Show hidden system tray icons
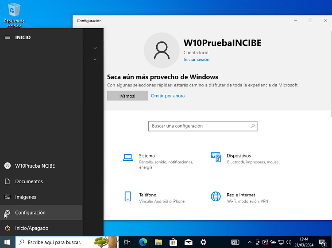 click(249, 242)
